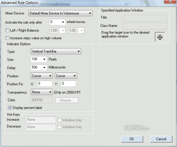
Task: Open the Transparency dropdown
Action: point(42,92)
